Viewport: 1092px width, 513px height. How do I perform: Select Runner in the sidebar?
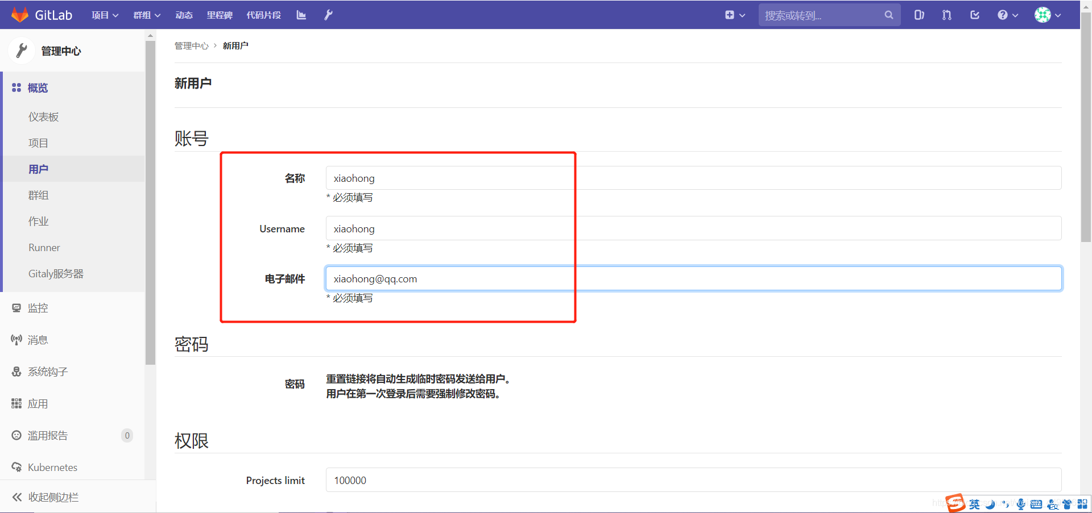[x=44, y=248]
